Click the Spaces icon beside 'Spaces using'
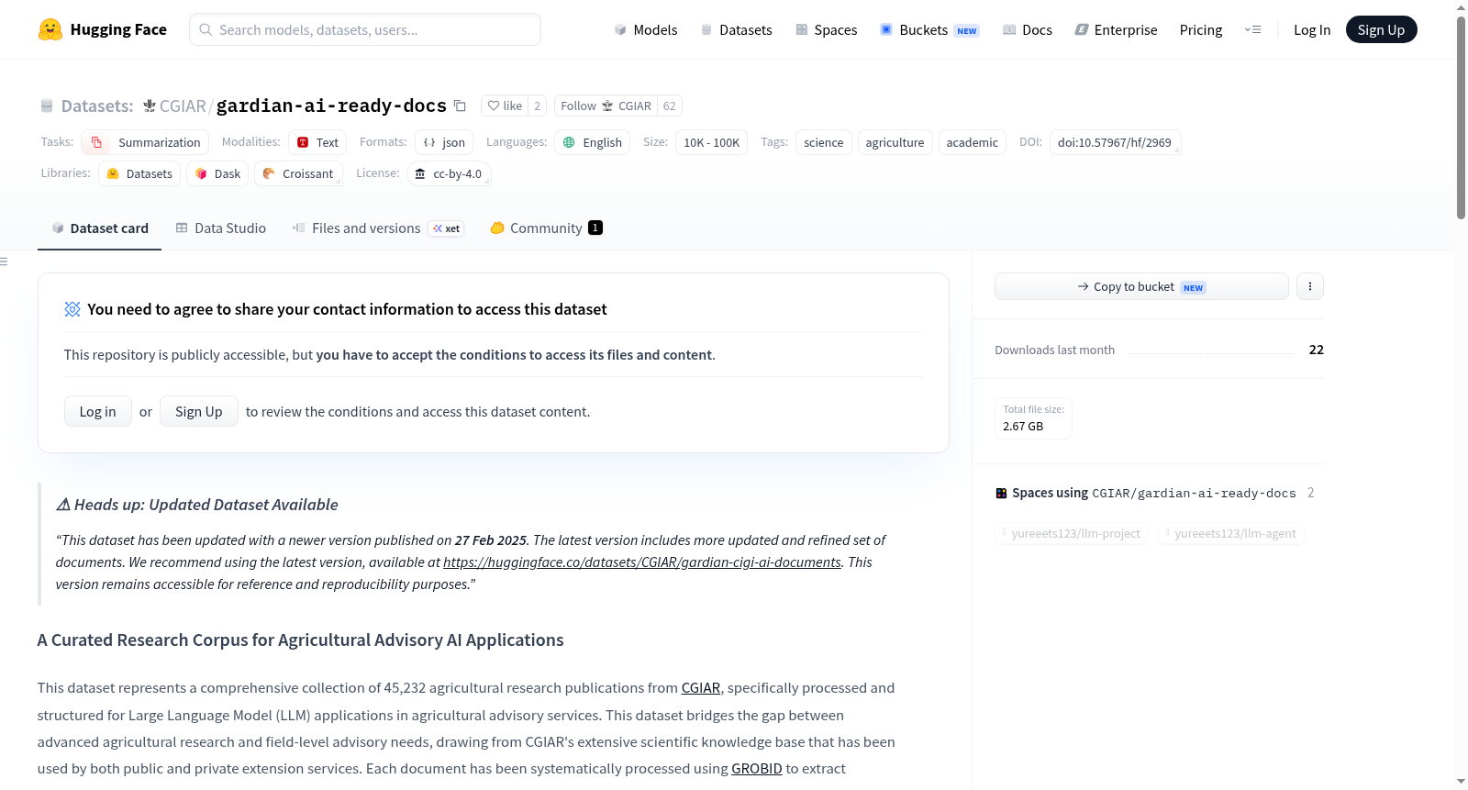 click(x=1001, y=494)
